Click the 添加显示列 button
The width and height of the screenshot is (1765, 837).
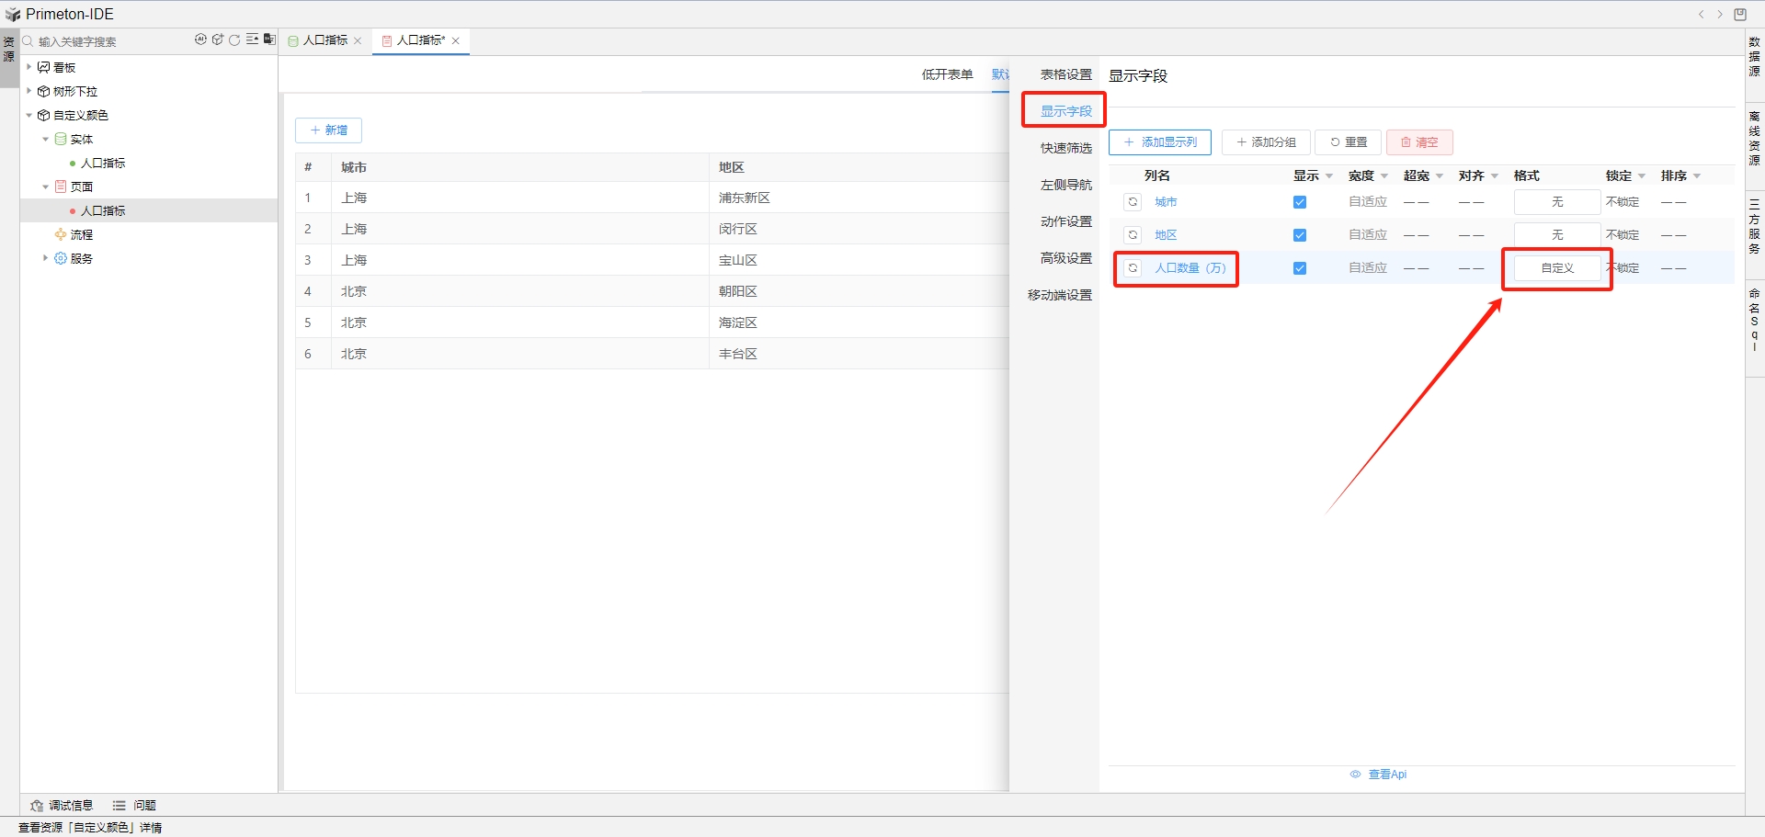[1159, 142]
